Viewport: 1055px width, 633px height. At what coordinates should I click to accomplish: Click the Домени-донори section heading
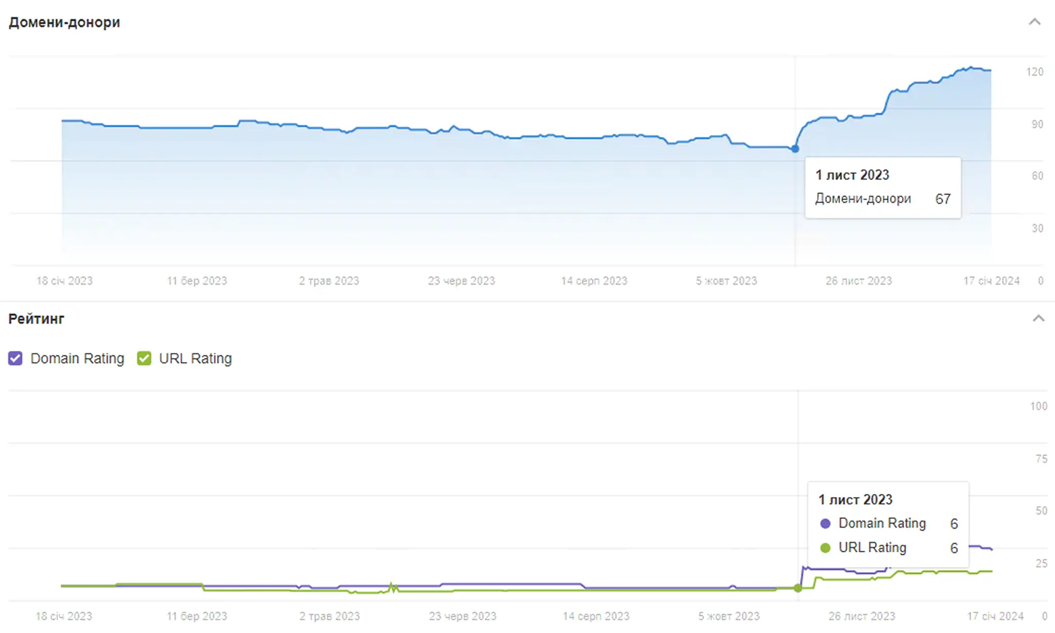tap(64, 22)
